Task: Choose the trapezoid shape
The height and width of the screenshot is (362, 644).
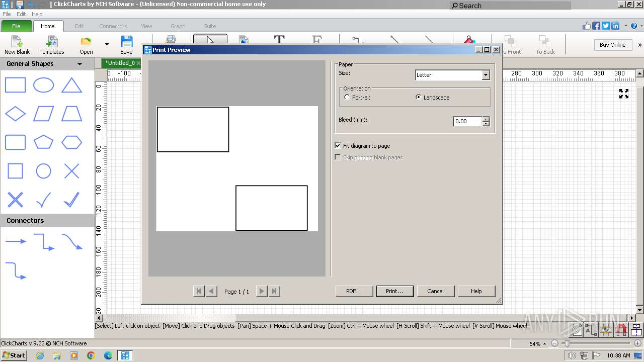Action: 71,114
